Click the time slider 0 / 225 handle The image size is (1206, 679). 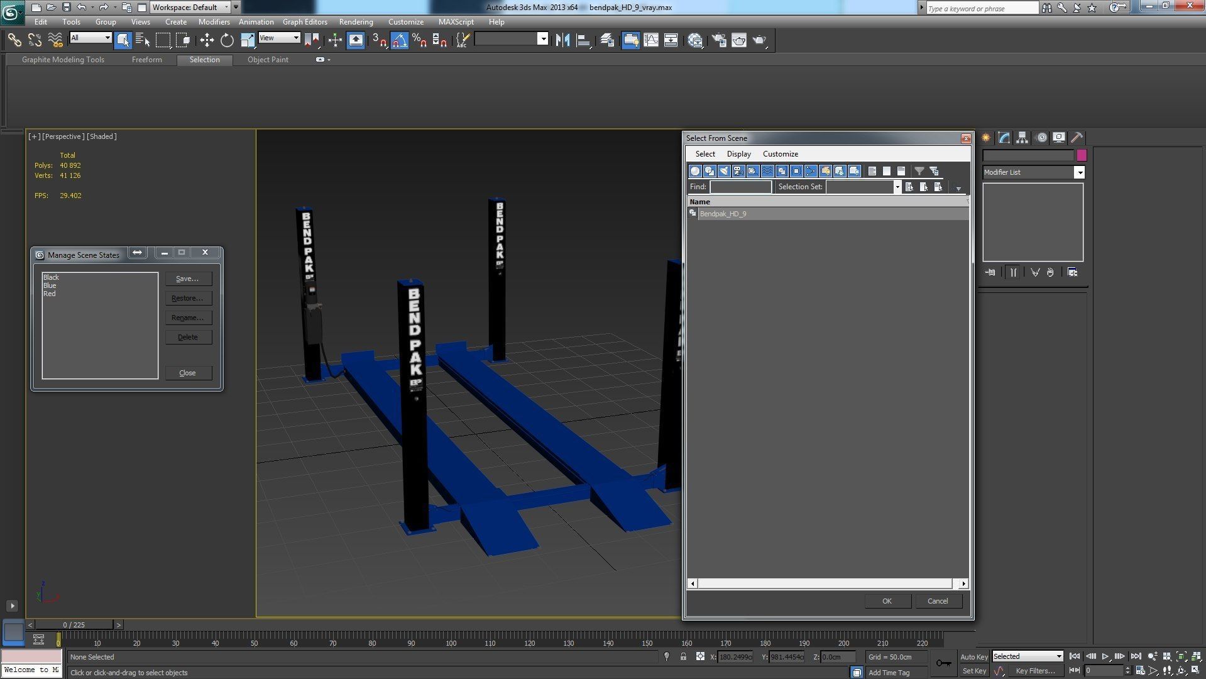tap(74, 625)
